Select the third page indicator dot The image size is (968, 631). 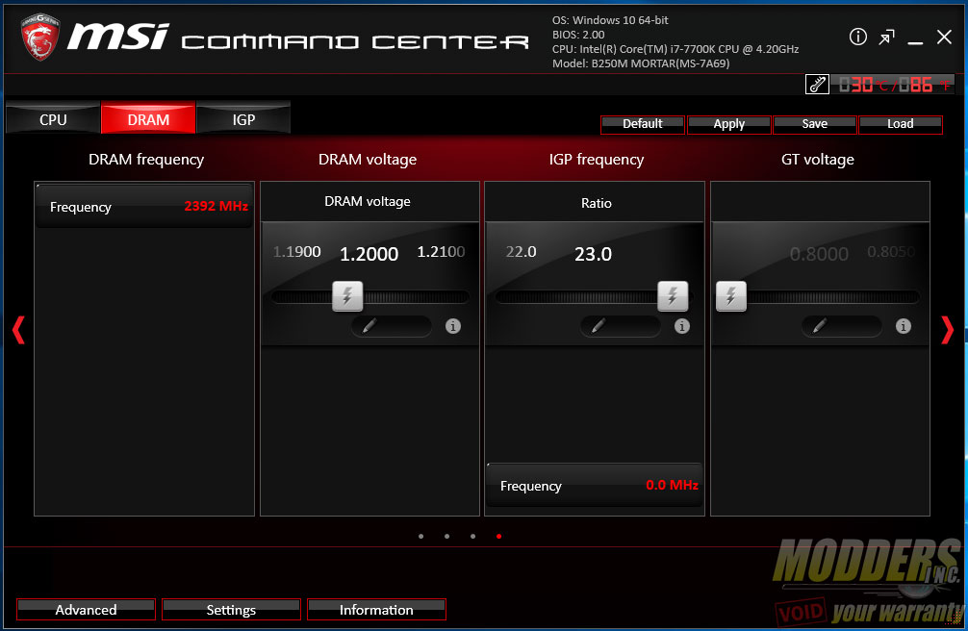(x=472, y=536)
